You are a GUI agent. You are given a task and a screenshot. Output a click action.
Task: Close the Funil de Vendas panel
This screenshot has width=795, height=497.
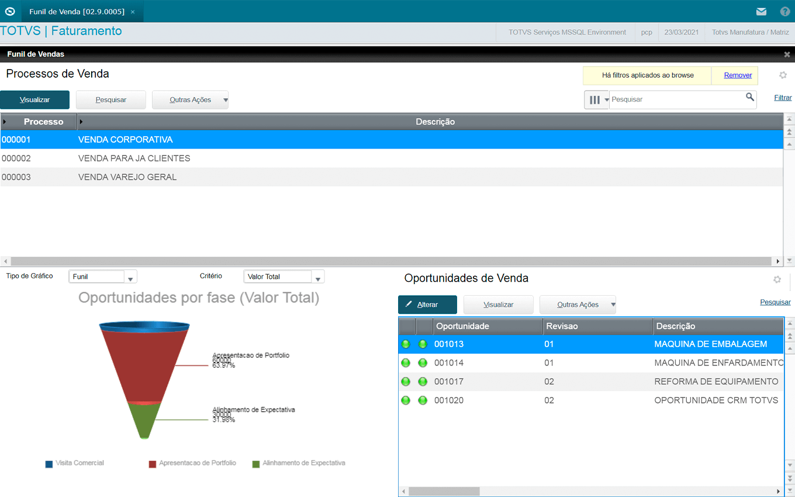coord(787,54)
